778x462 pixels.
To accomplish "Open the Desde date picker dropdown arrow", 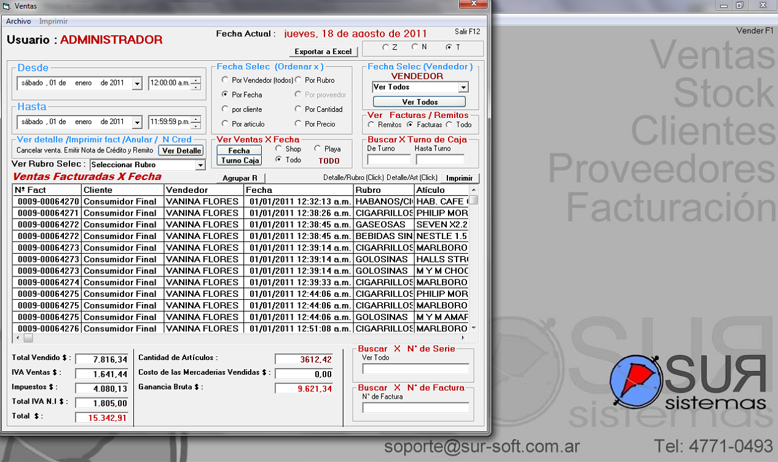I will point(136,84).
